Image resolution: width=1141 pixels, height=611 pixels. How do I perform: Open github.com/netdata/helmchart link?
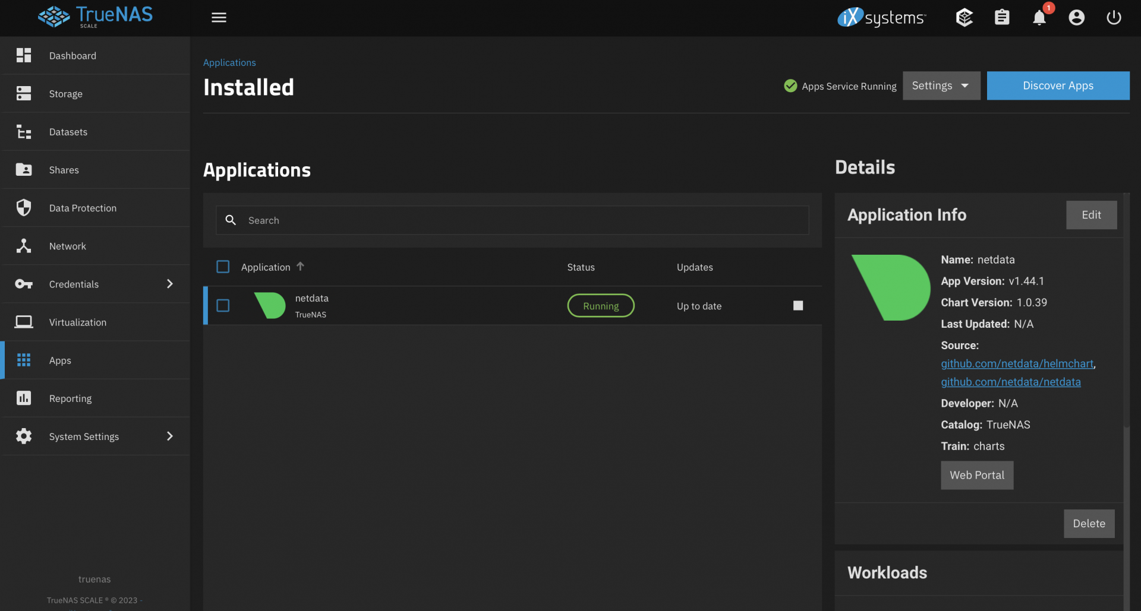click(1017, 363)
